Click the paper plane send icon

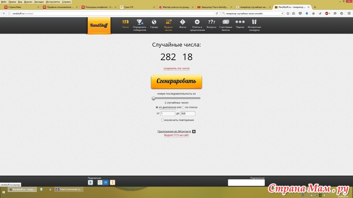coord(320,14)
